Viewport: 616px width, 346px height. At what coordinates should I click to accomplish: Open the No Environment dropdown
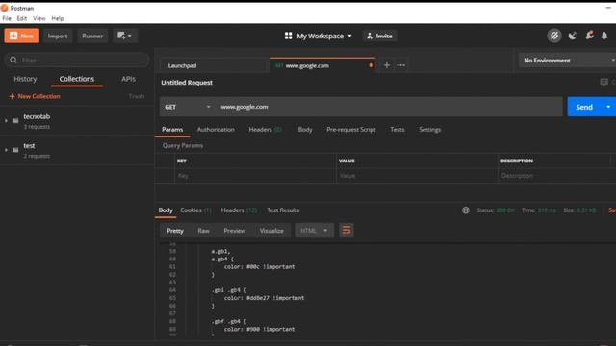point(567,61)
